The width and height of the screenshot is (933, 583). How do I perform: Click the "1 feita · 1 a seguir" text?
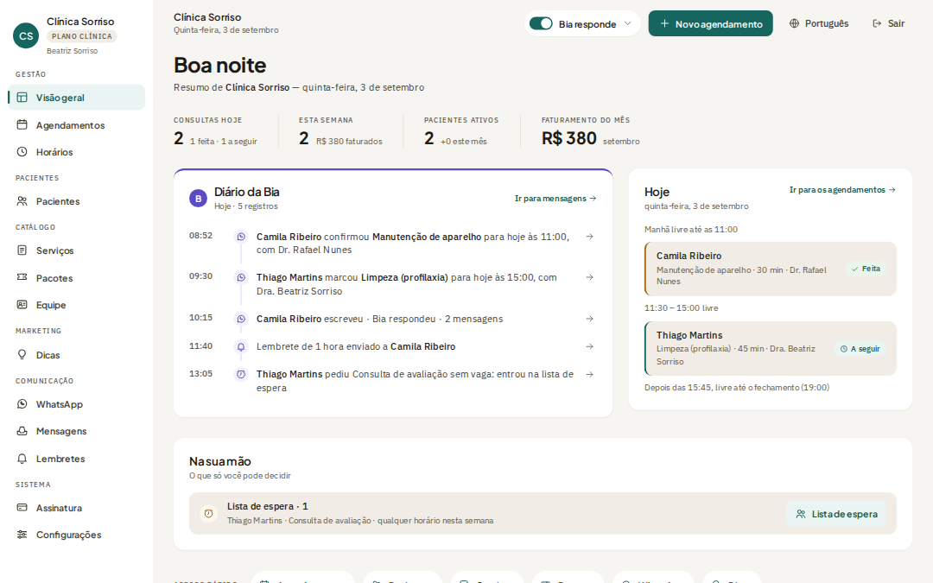click(224, 141)
